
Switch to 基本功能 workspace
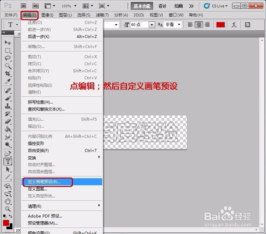coord(142,6)
